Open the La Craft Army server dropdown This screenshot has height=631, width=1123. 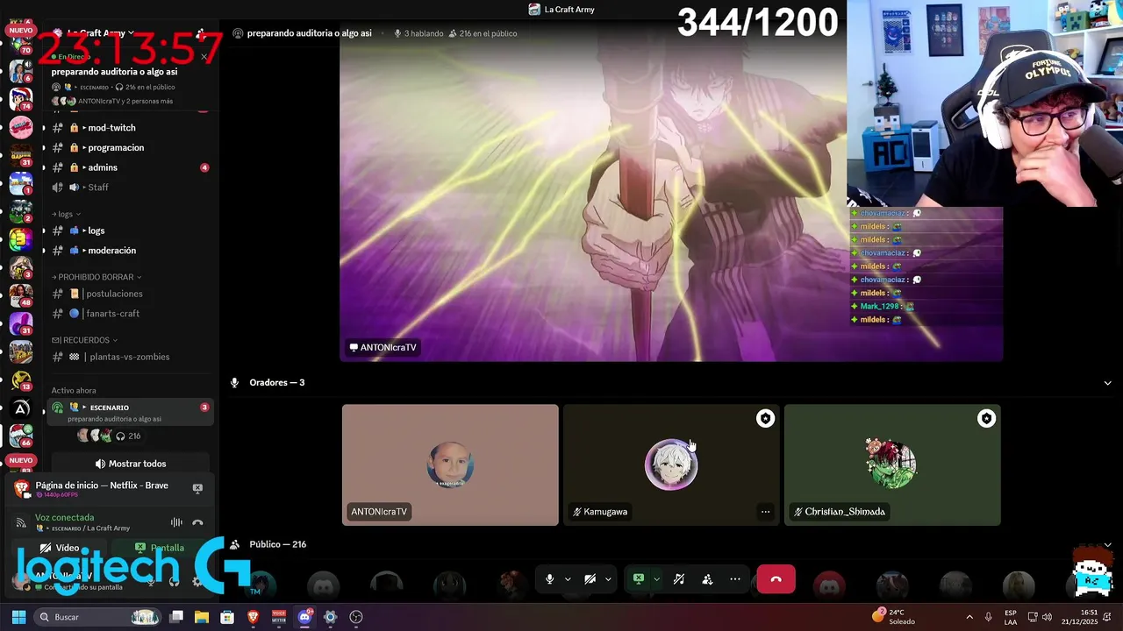click(97, 33)
